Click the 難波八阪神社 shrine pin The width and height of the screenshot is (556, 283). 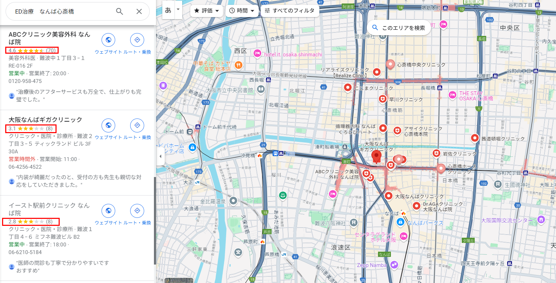pyautogui.click(x=354, y=222)
